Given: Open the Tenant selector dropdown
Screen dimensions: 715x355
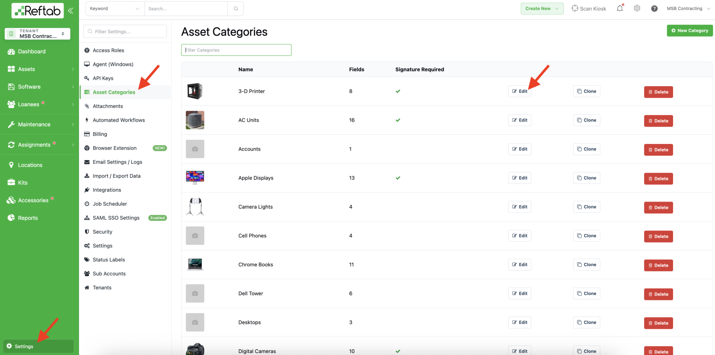Looking at the screenshot, I should (x=38, y=33).
